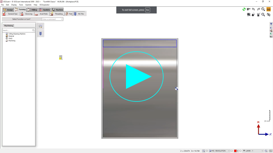Open the color swatch dropdown arrow

[238, 151]
